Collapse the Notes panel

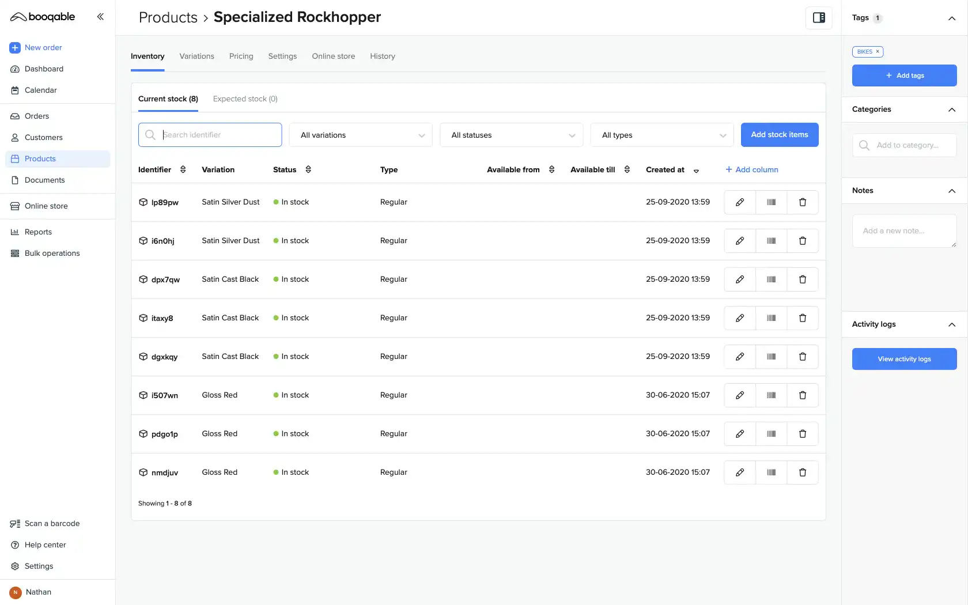point(952,191)
